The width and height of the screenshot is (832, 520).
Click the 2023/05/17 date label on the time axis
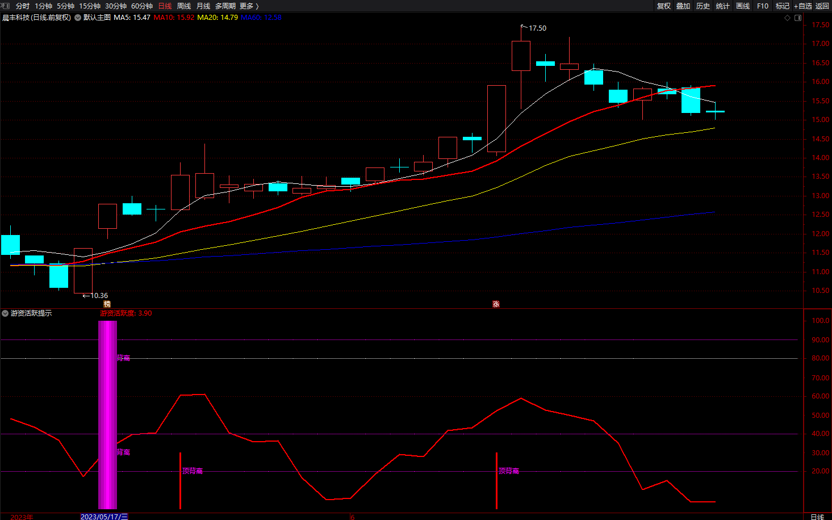104,517
